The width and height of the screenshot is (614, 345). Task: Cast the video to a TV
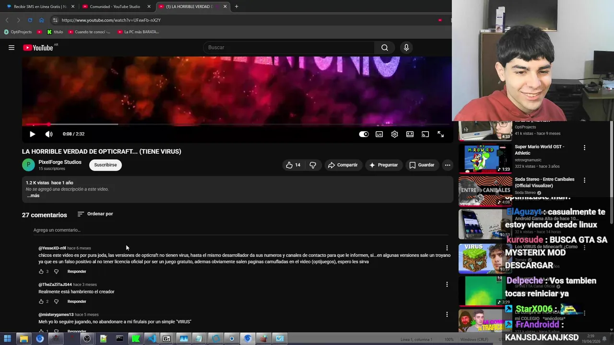tap(425, 134)
